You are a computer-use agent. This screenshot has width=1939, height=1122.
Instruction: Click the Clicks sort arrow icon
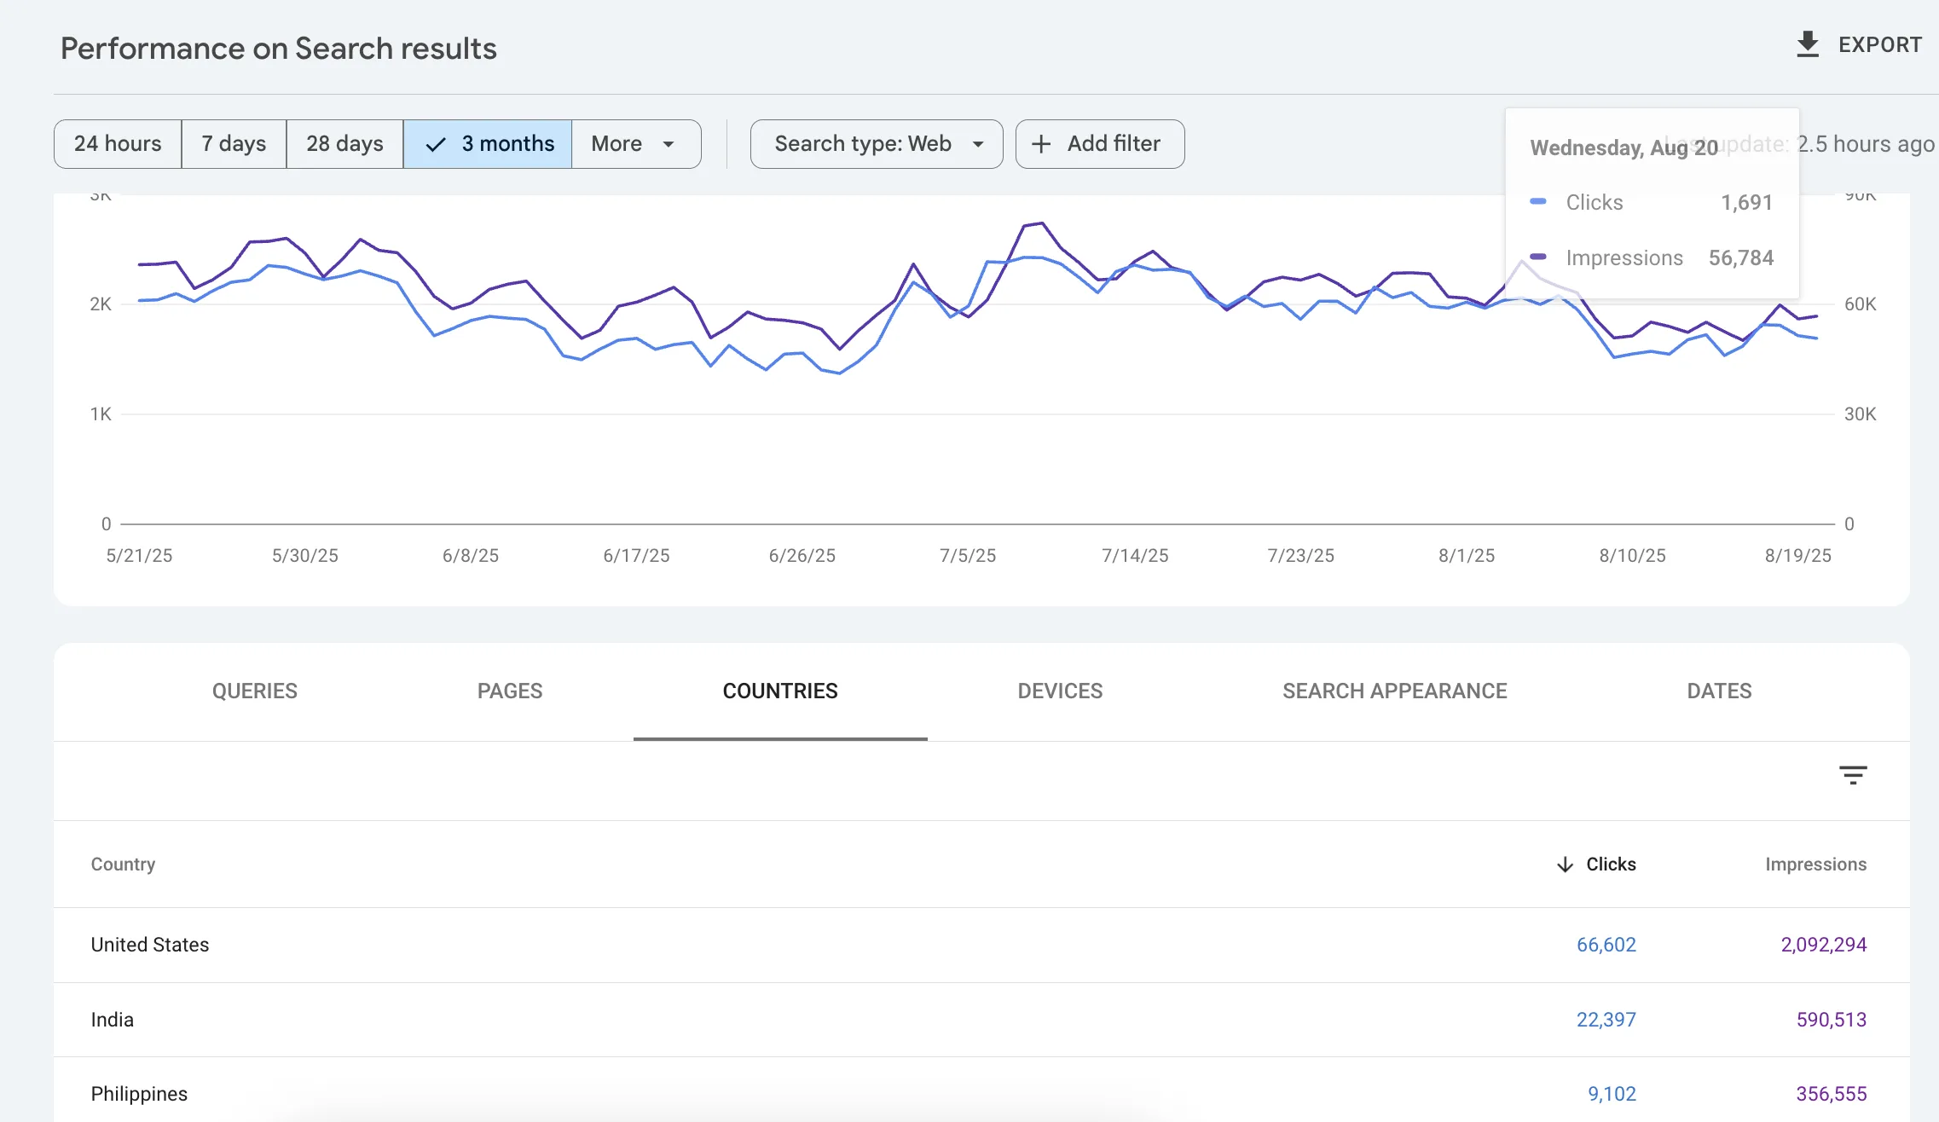tap(1565, 865)
